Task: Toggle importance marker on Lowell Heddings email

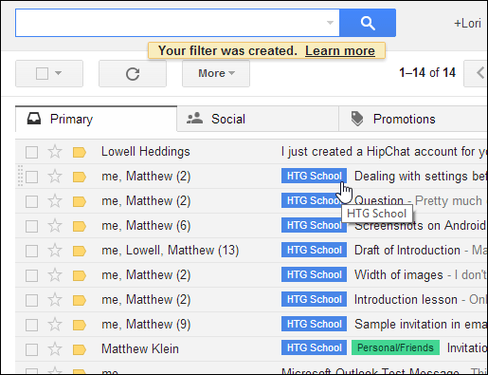Action: (79, 152)
